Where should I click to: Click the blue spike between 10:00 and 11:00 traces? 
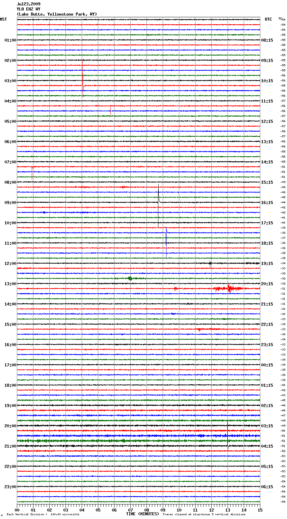coord(166,243)
